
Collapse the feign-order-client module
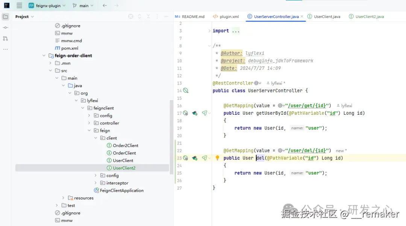pos(44,56)
